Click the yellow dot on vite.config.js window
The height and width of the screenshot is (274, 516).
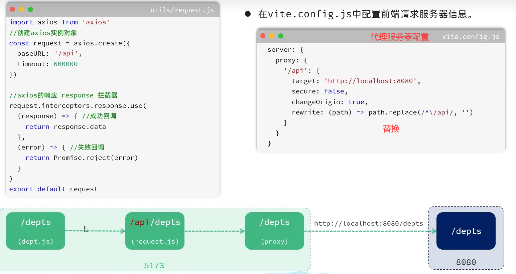pyautogui.click(x=272, y=36)
